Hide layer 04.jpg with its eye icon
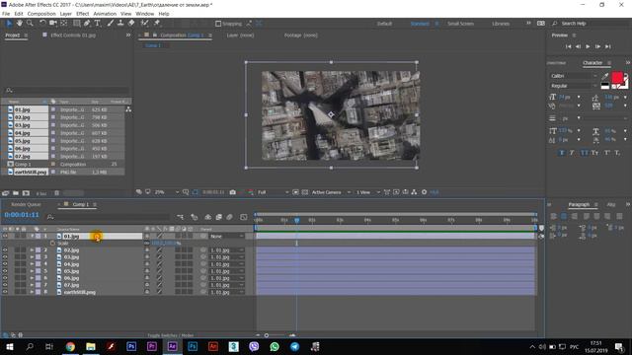 pos(5,264)
